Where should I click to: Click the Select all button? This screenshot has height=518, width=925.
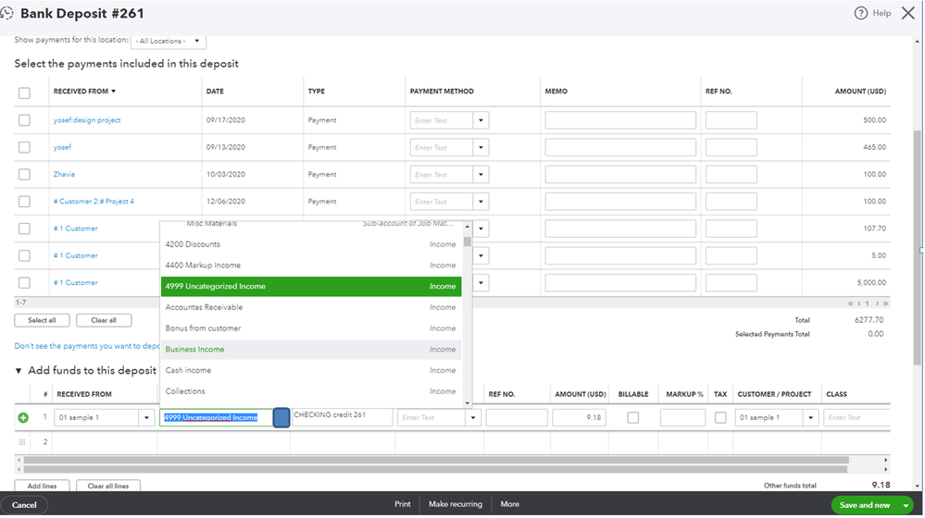[x=42, y=321]
